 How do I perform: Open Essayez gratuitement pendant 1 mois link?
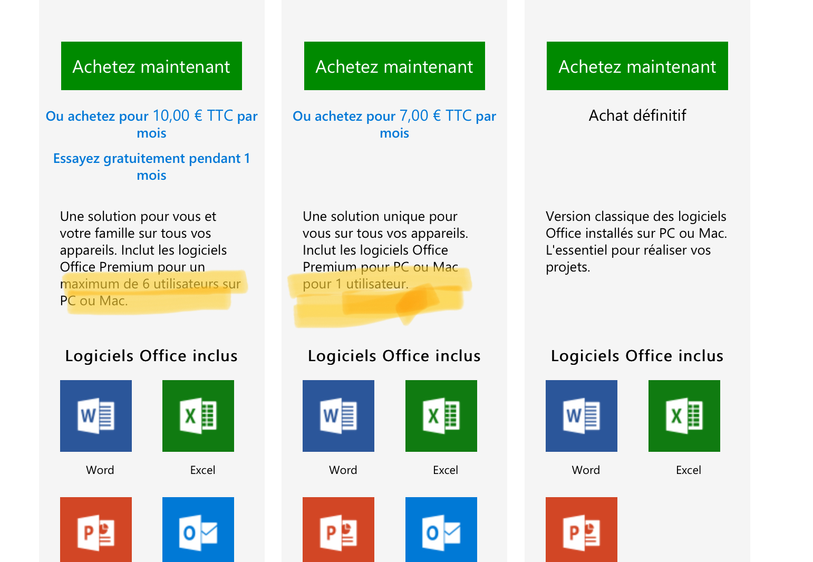(x=152, y=167)
